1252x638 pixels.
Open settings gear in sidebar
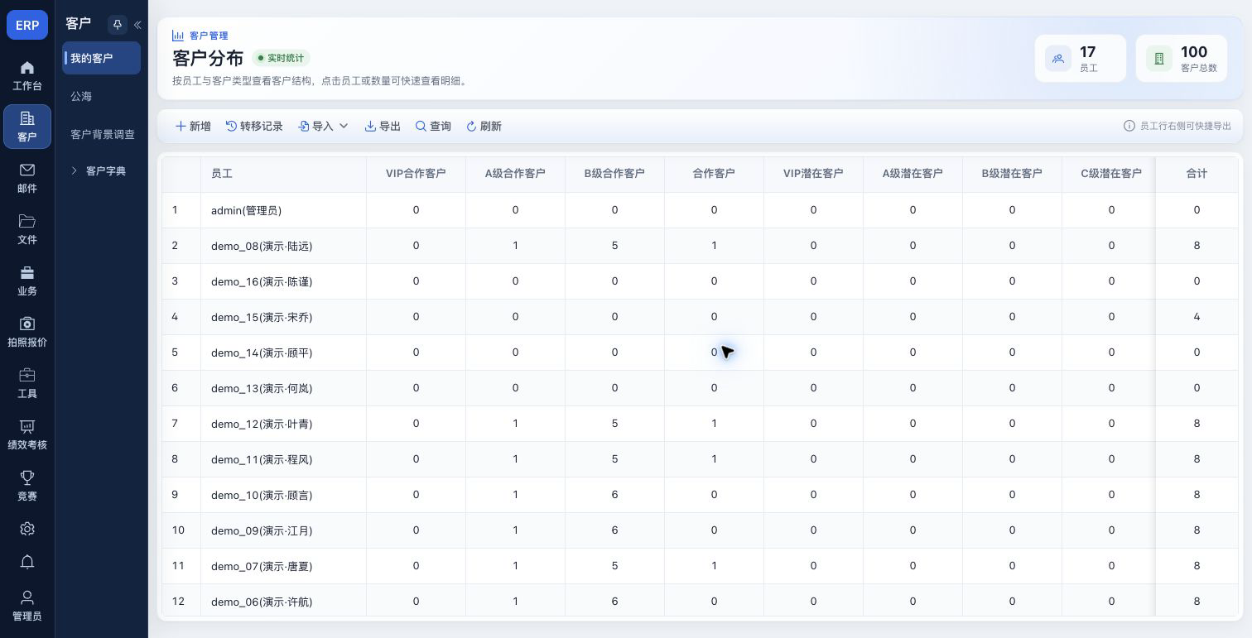(27, 529)
